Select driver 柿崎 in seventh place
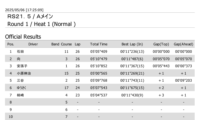Viewport: 200px width, 120px height. [20, 95]
